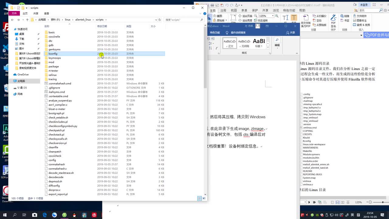
Task: Select 此电脑 in Explorer navigation pane
Action: 21,81
